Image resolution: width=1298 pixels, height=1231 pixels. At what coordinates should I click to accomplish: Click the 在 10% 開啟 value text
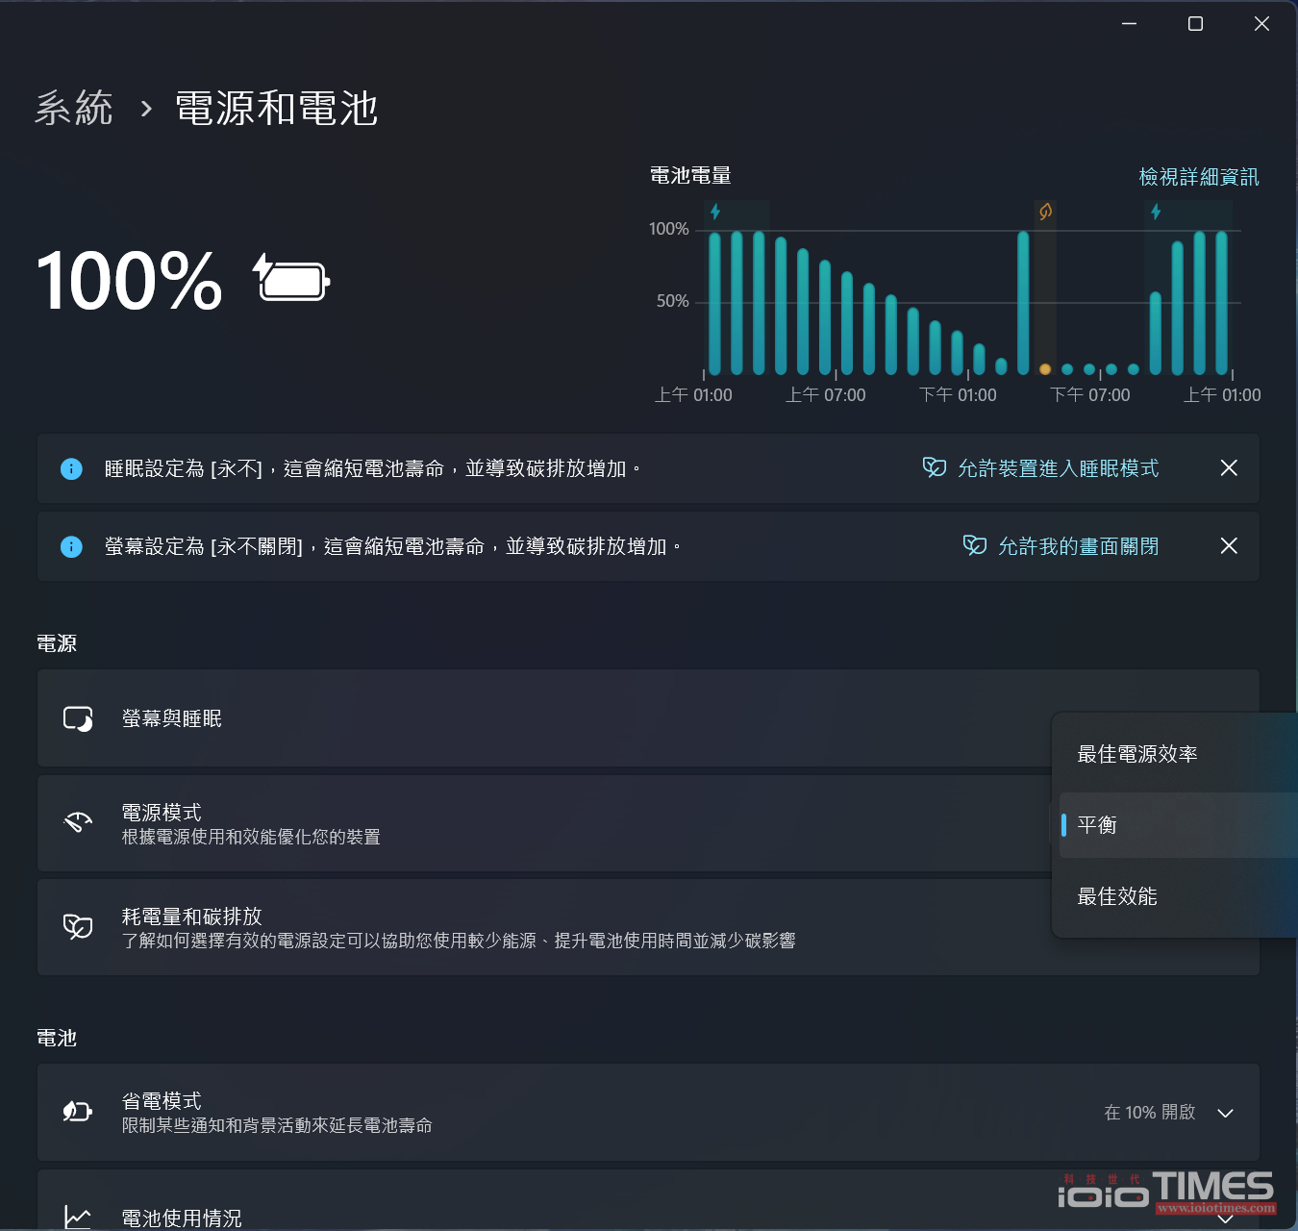1150,1113
